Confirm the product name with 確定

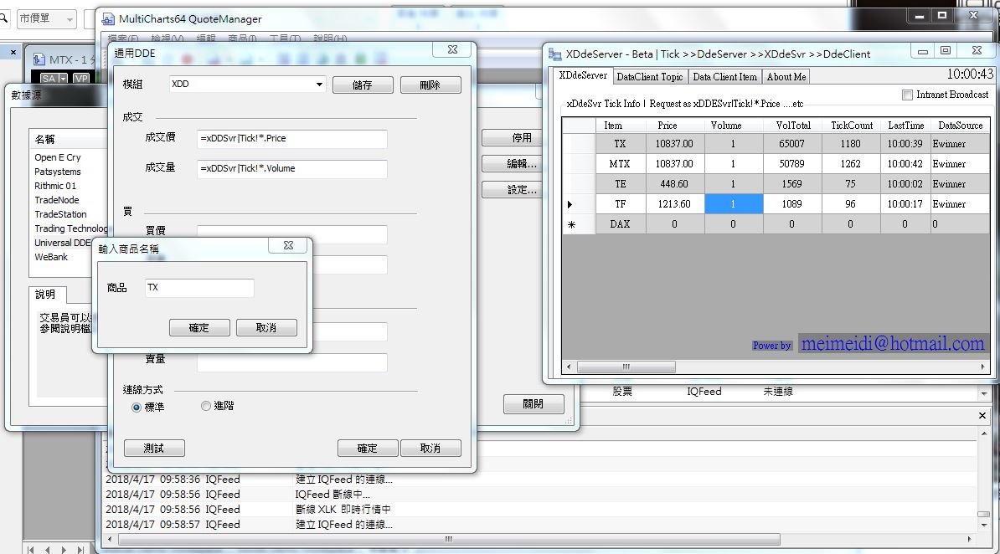tap(199, 328)
